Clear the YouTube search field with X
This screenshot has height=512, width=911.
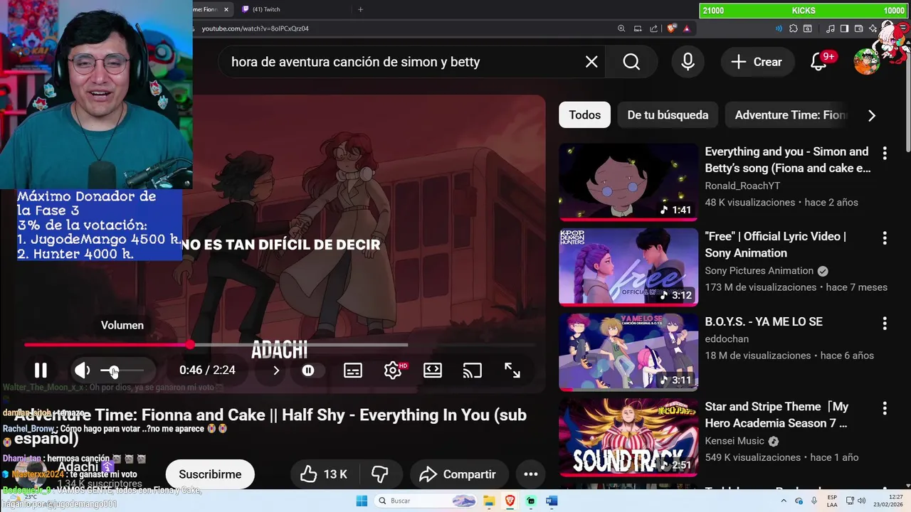[591, 62]
